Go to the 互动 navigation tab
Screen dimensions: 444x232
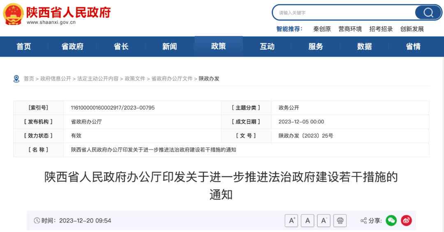267,46
